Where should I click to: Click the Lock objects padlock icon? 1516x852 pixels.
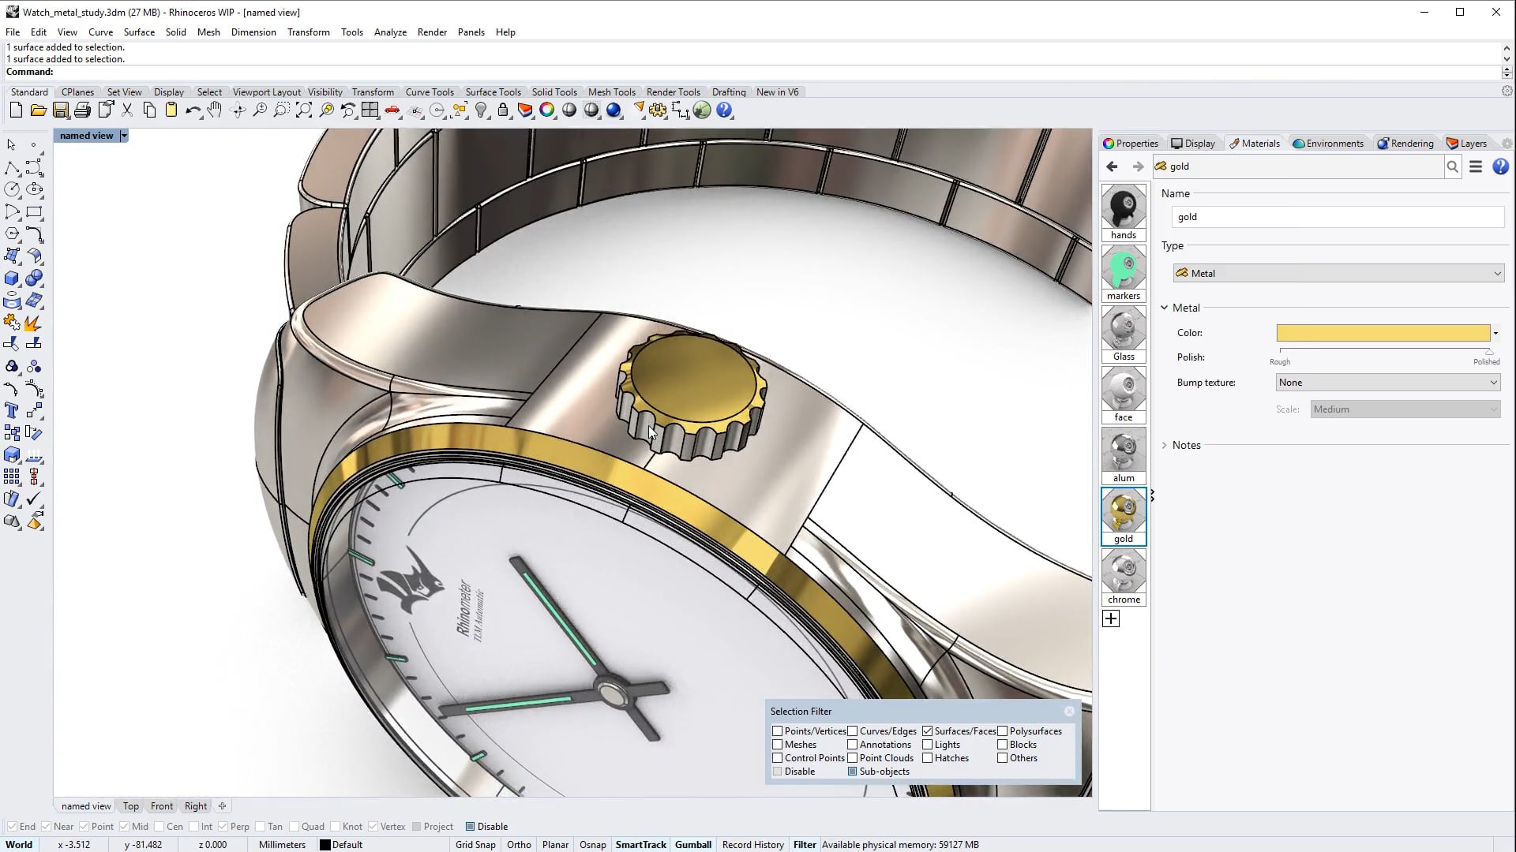pyautogui.click(x=503, y=110)
